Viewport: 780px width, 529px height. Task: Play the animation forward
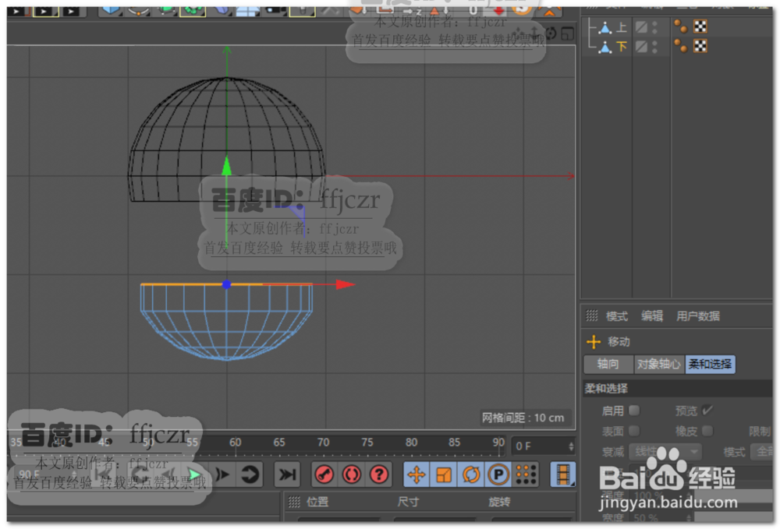tap(194, 475)
